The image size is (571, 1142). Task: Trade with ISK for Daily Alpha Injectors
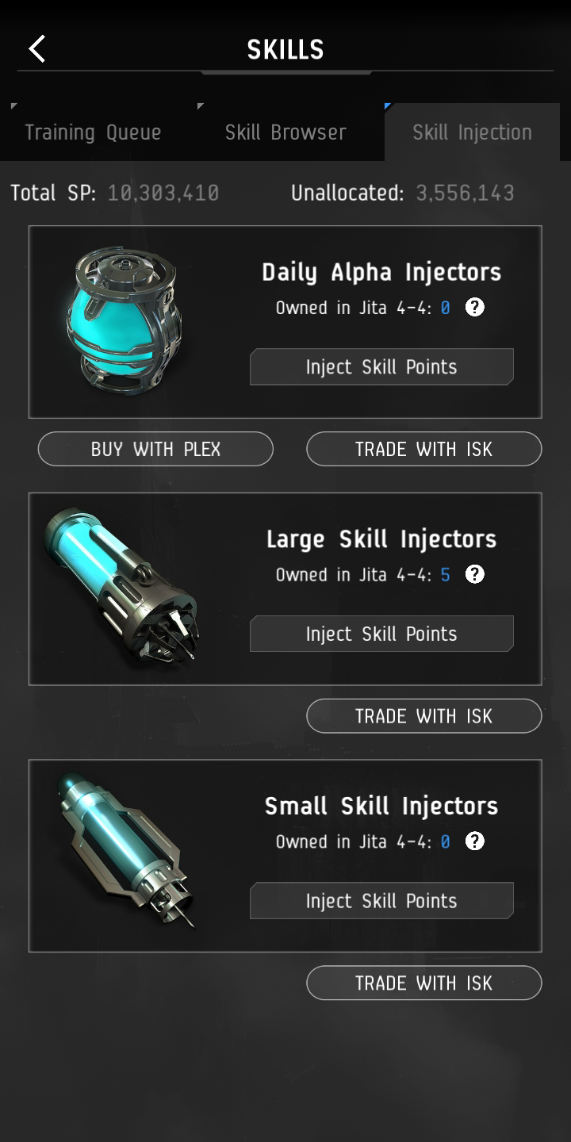[x=424, y=449]
